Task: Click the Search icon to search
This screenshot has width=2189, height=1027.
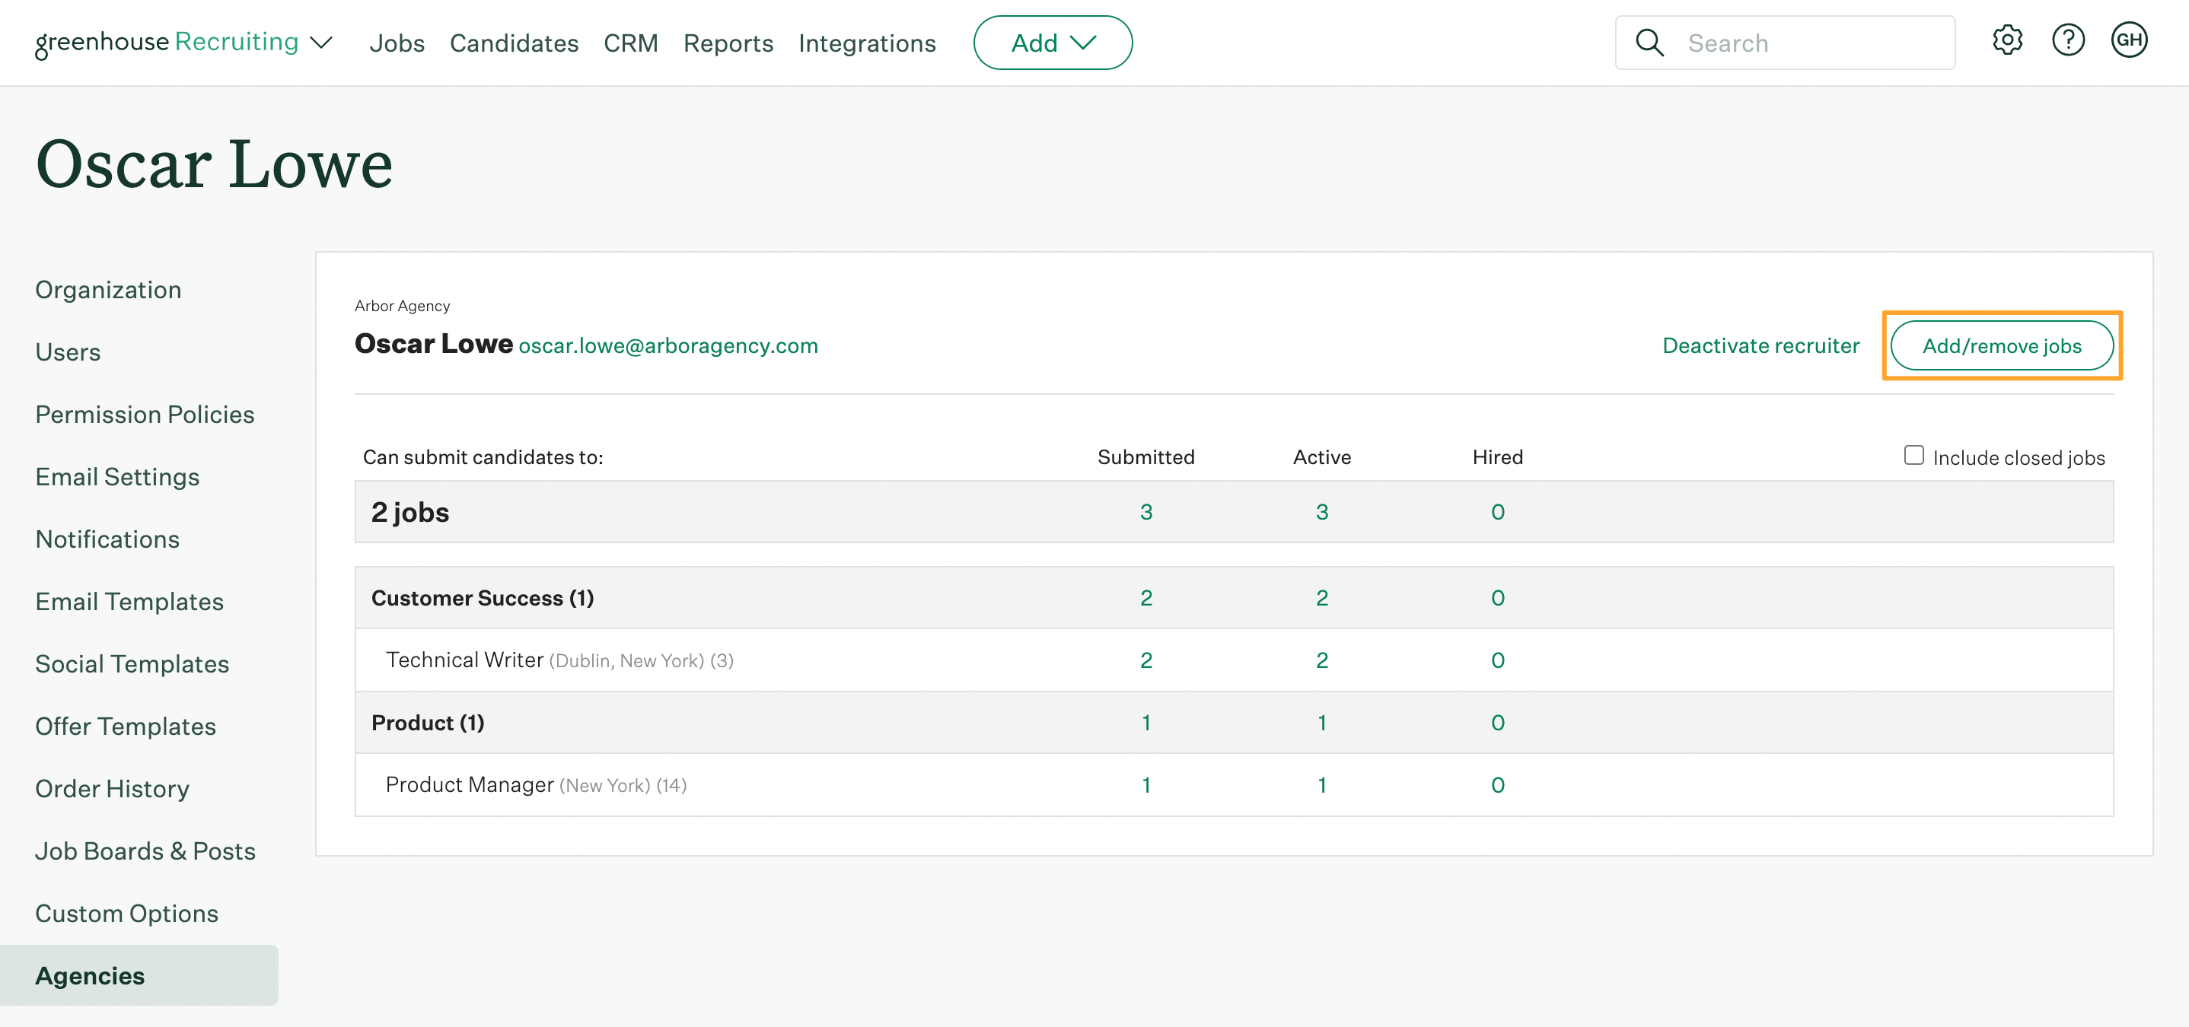Action: pyautogui.click(x=1652, y=40)
